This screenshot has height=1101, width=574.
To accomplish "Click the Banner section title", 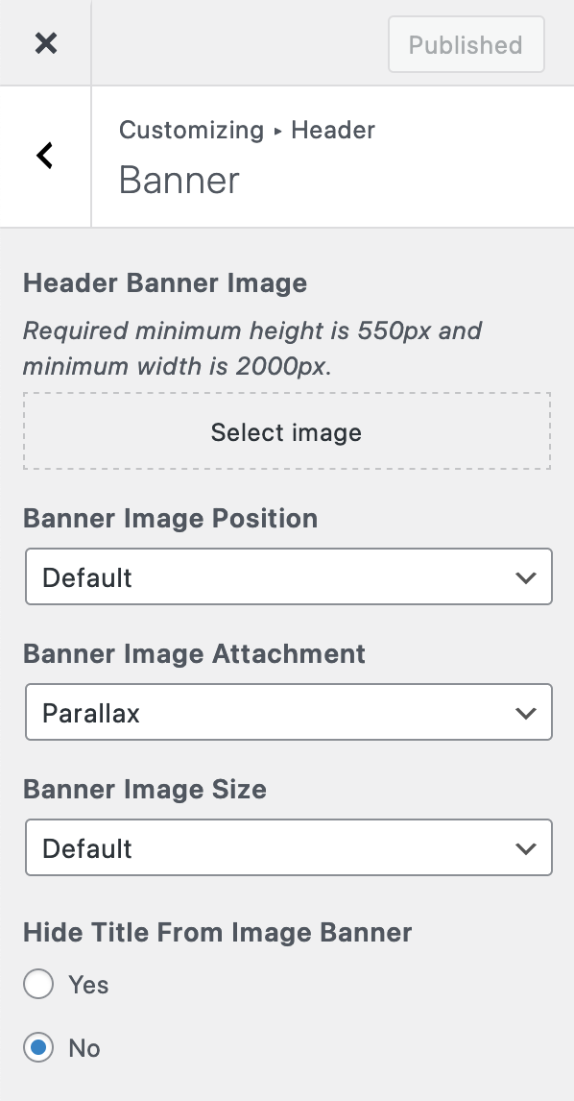I will (179, 181).
